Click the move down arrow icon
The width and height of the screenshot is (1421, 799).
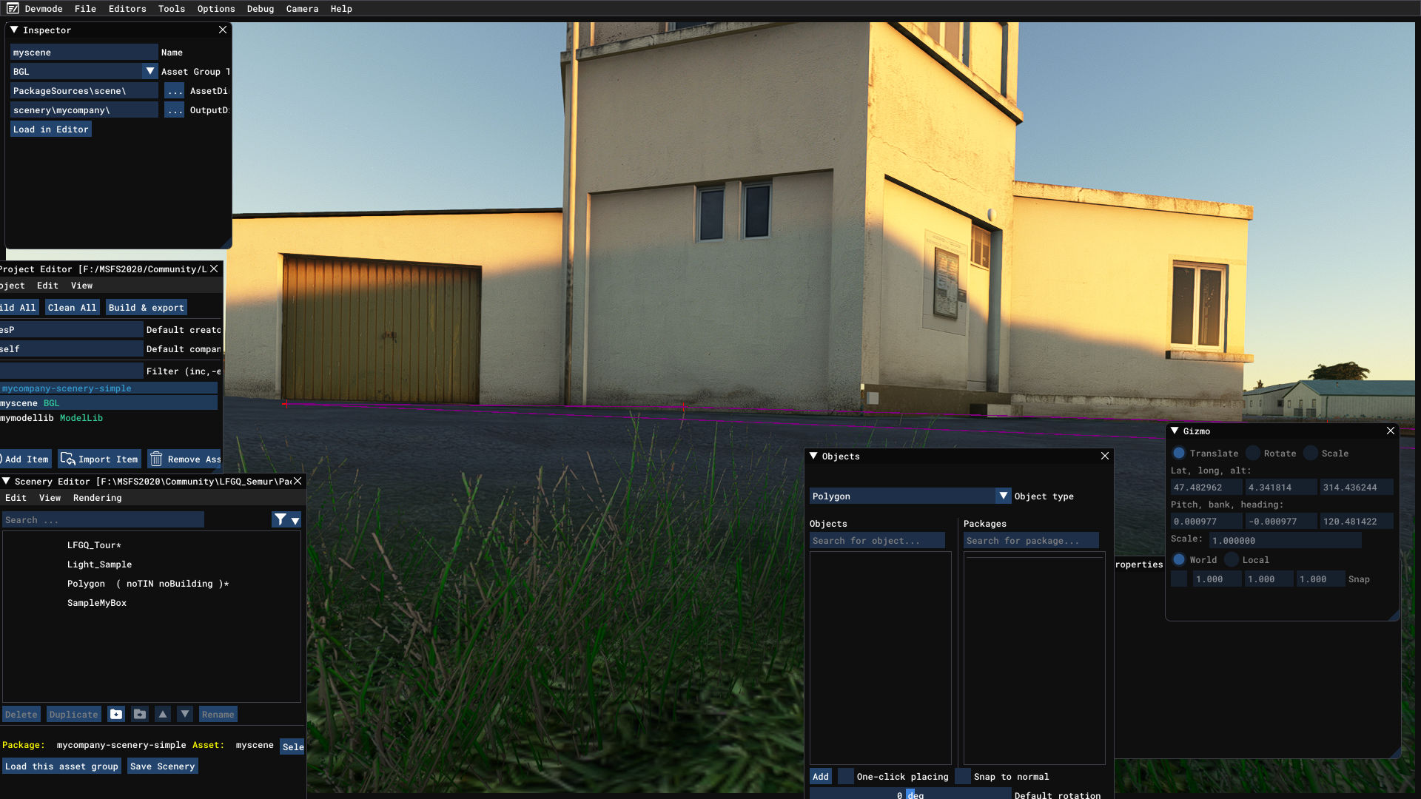[x=185, y=714]
